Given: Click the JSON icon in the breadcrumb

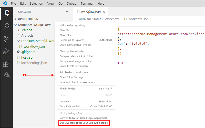Looking at the screenshot, I should point(125,19).
